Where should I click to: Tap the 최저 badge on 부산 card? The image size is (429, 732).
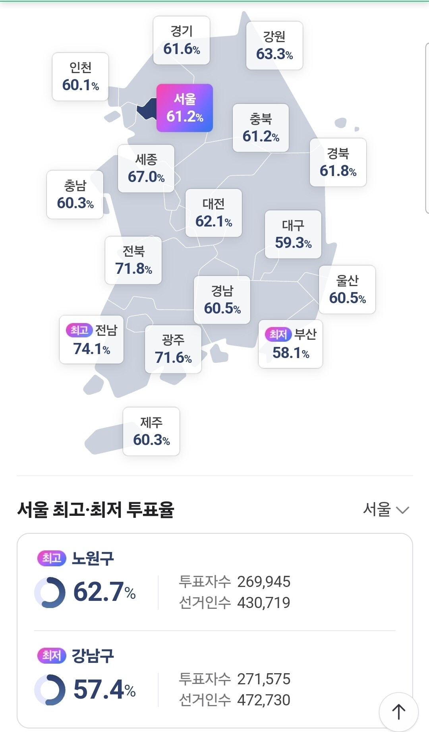pyautogui.click(x=278, y=334)
